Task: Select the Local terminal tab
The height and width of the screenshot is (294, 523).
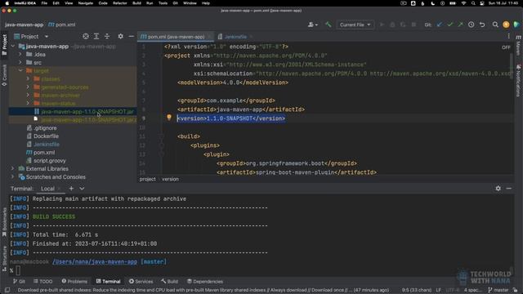Action: click(x=47, y=189)
